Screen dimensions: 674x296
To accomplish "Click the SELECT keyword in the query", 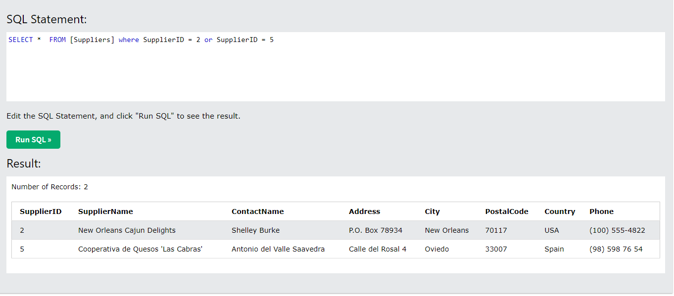I will pos(21,40).
